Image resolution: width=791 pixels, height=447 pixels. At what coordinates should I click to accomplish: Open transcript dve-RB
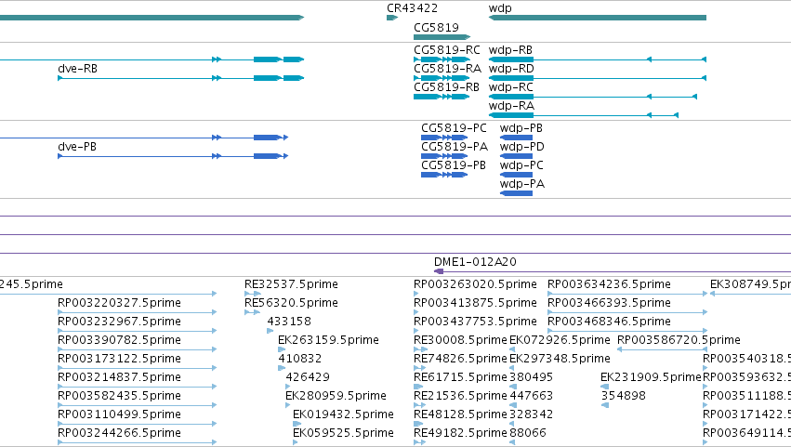pos(78,69)
